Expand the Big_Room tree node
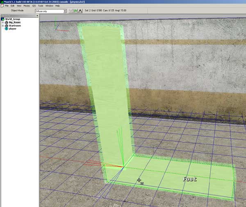 click(3, 22)
